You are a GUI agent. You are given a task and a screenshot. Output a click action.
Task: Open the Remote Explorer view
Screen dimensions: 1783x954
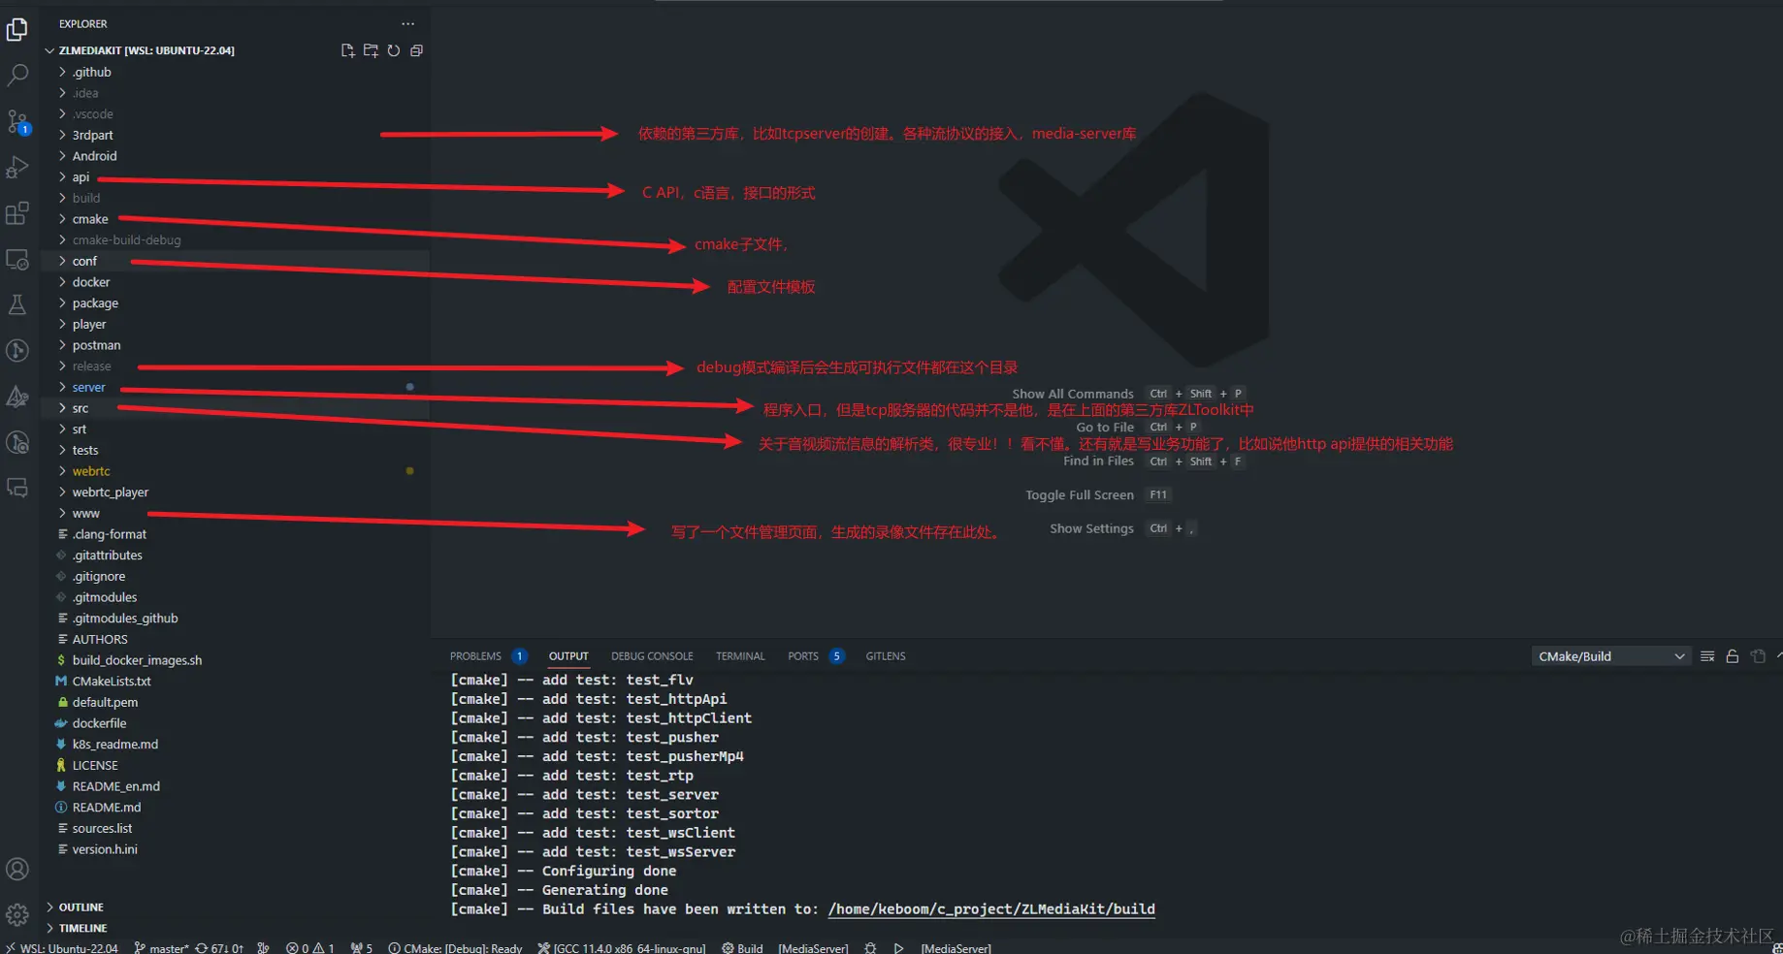17,260
